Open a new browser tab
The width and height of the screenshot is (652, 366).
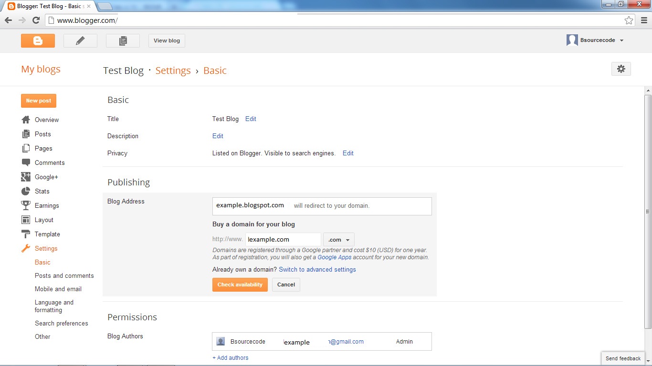coord(105,6)
